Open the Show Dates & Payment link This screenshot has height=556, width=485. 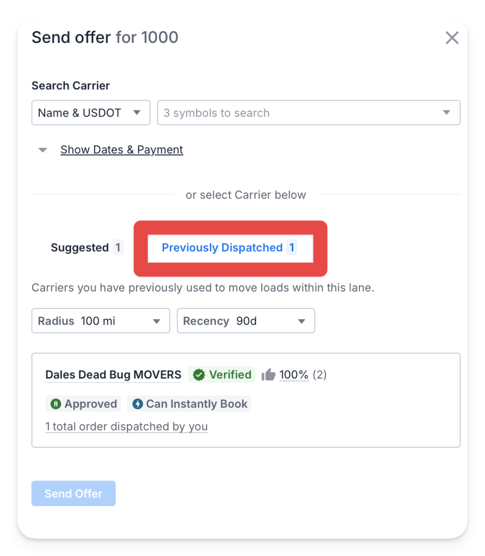[x=122, y=150]
